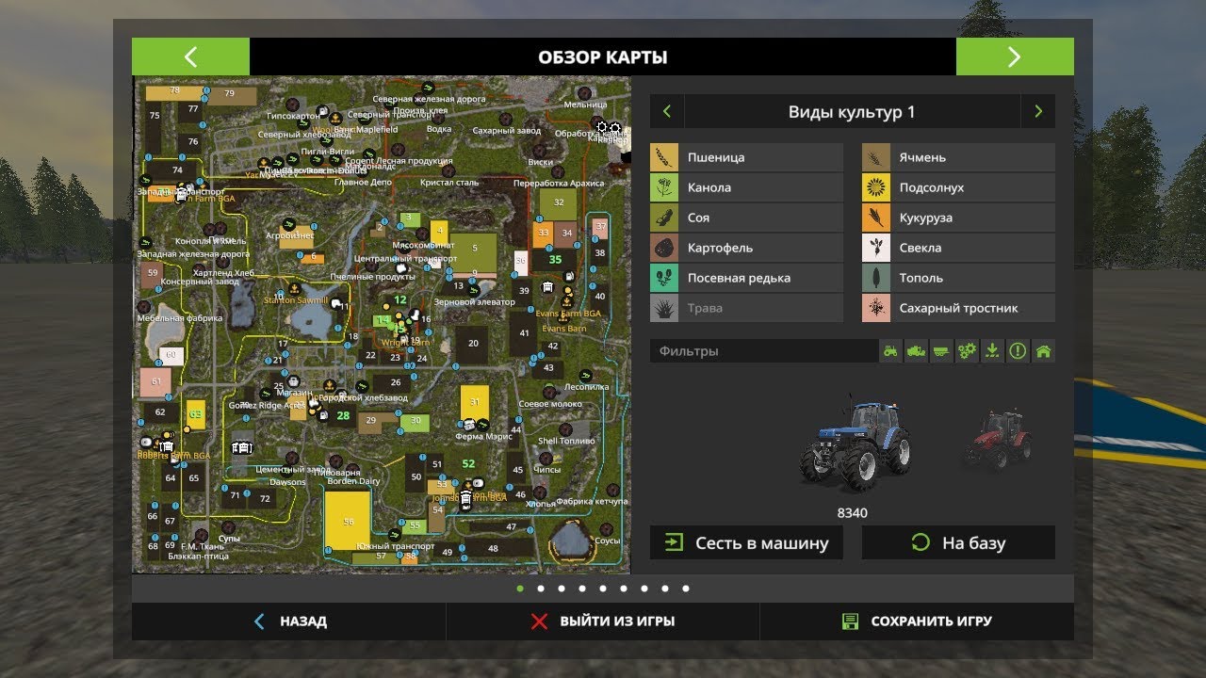The image size is (1206, 678).
Task: Click the floppy disk save icon
Action: pos(851,621)
